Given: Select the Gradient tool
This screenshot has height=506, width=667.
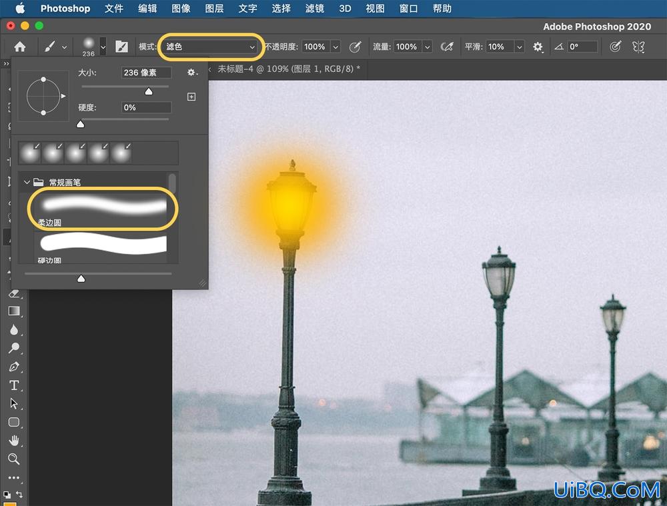Looking at the screenshot, I should (14, 311).
